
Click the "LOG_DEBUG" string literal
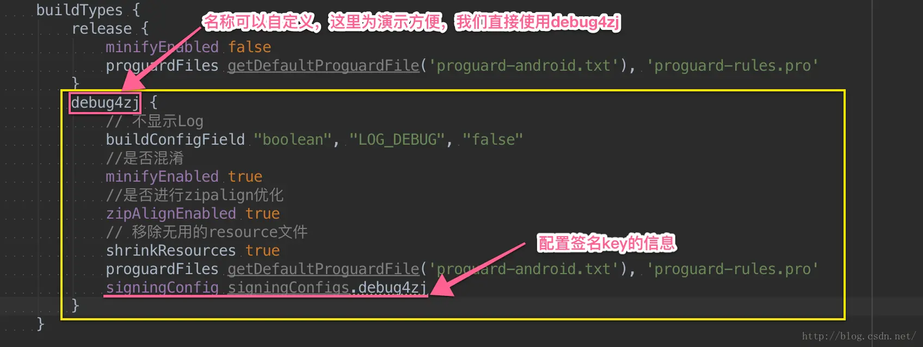[x=397, y=140]
